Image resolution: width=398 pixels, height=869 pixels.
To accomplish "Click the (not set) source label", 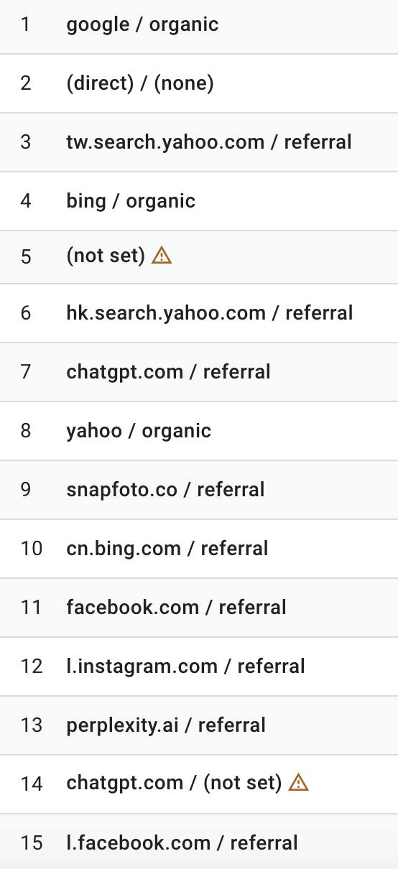I will (x=106, y=256).
